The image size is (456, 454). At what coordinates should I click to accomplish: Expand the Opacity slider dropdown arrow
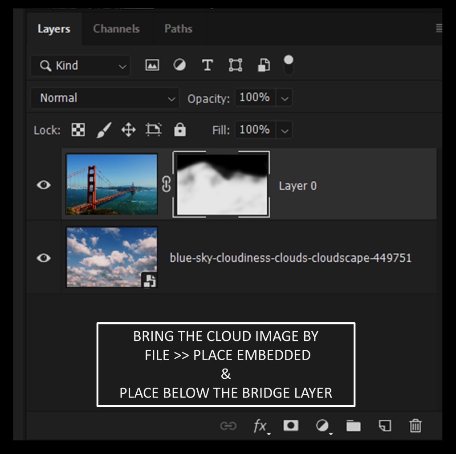(285, 98)
